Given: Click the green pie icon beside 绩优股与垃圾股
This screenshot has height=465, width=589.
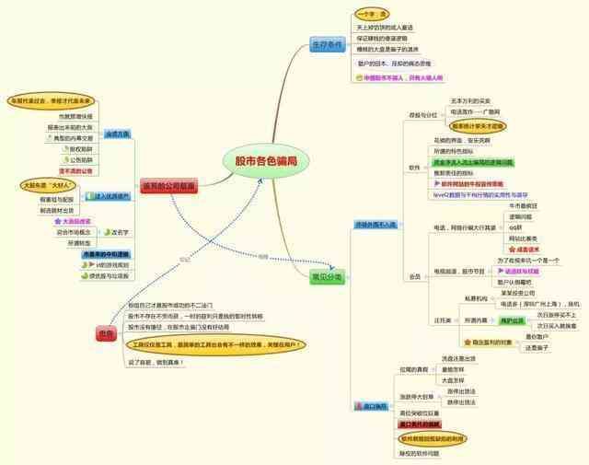Looking at the screenshot, I should [x=84, y=275].
